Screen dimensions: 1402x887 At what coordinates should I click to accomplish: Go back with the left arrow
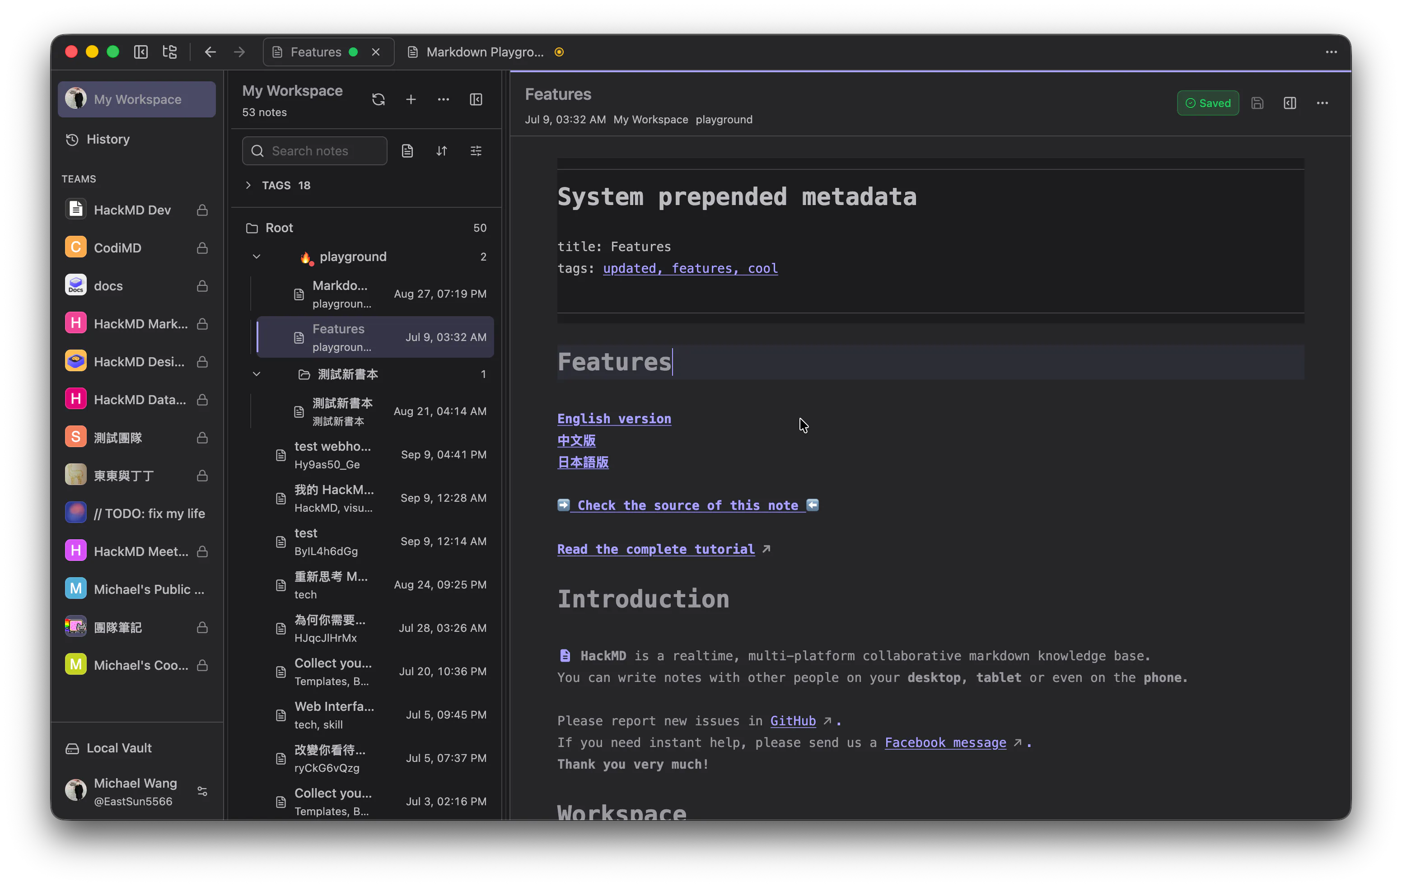tap(210, 52)
